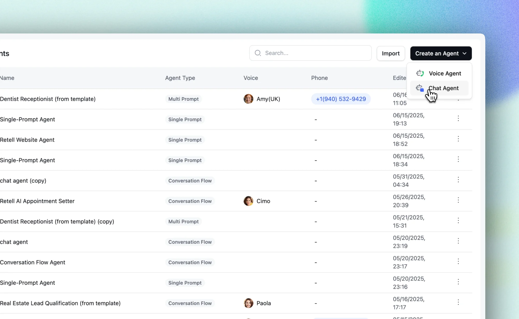This screenshot has width=519, height=319.
Task: Click the 05/26/2025, 20:39 edited date
Action: [409, 201]
